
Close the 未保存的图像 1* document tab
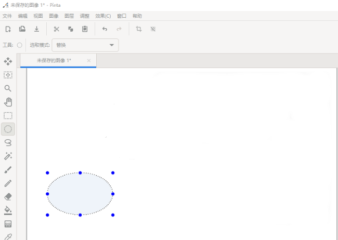click(x=89, y=61)
